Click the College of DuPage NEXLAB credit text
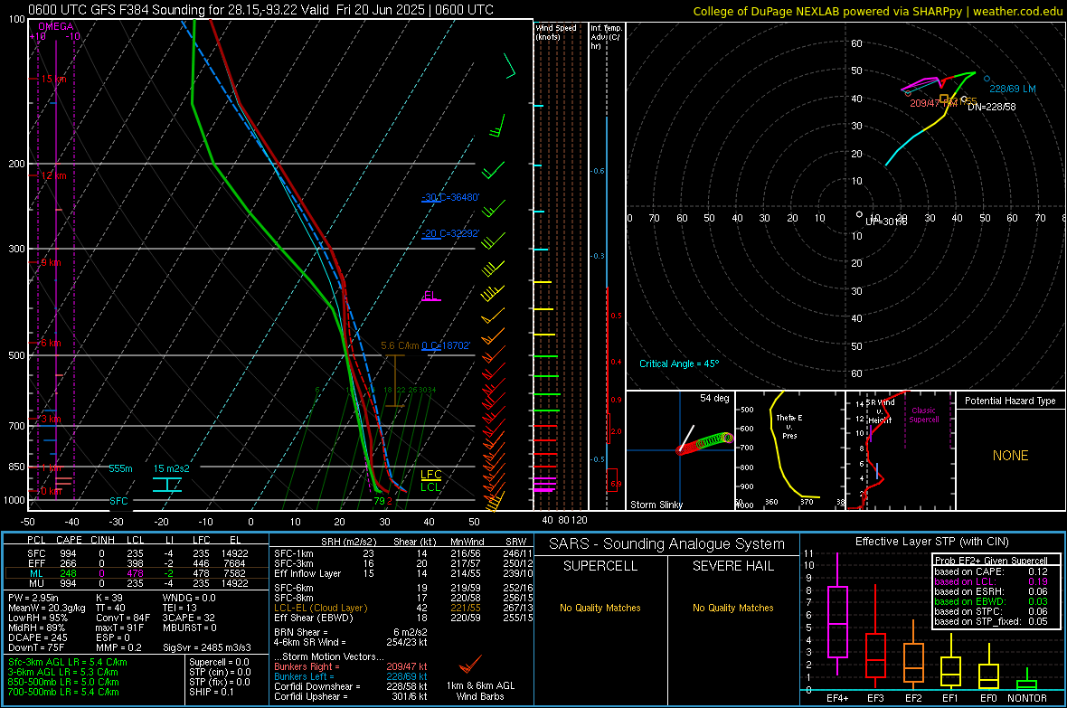This screenshot has height=708, width=1067. click(x=877, y=11)
